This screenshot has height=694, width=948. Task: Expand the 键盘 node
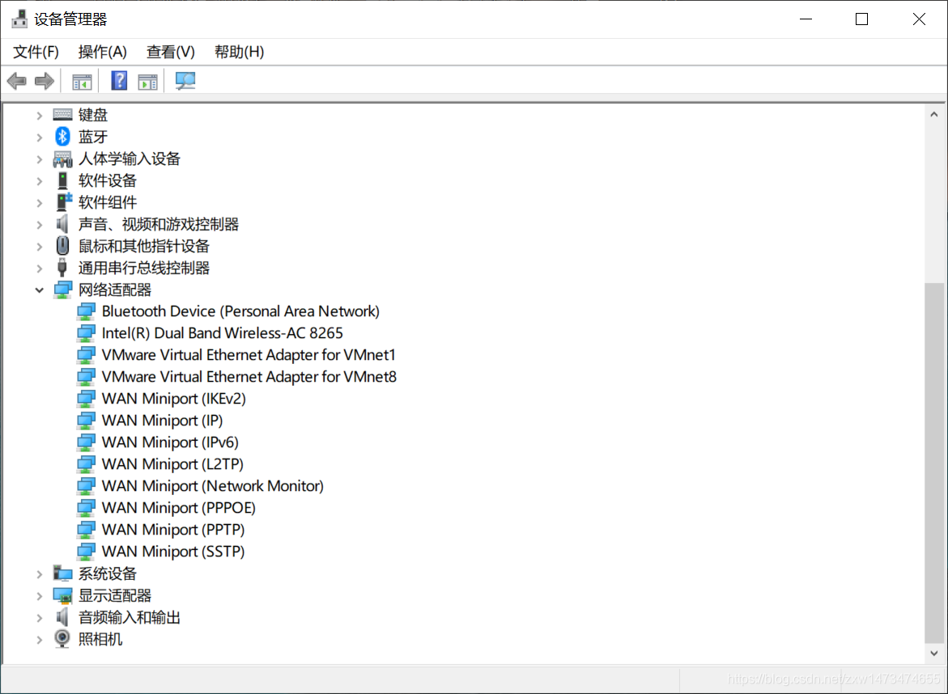tap(40, 115)
